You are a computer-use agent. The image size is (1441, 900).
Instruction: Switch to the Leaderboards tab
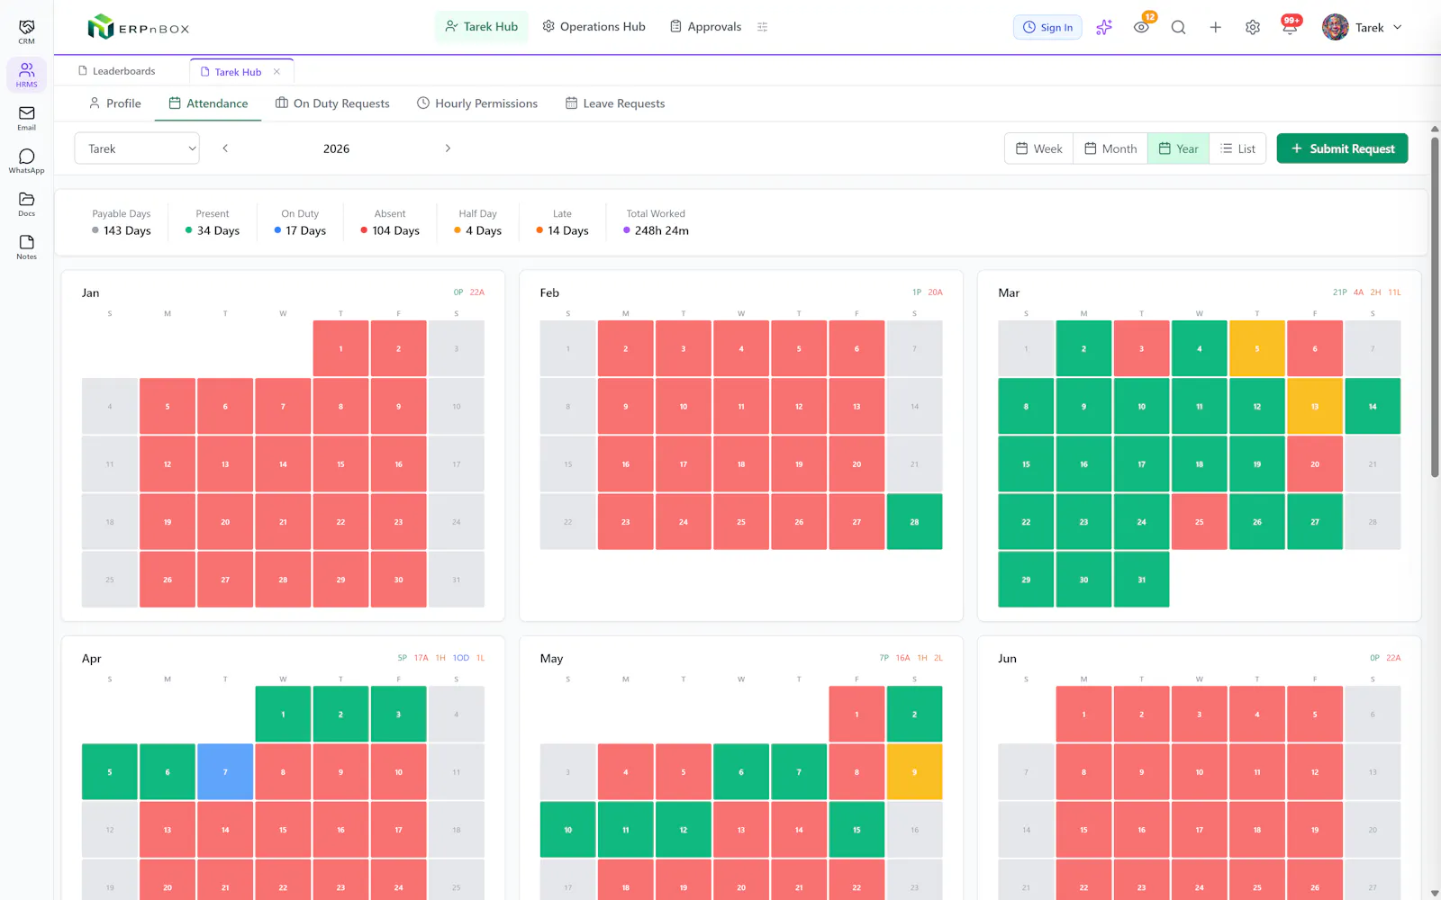click(x=117, y=71)
